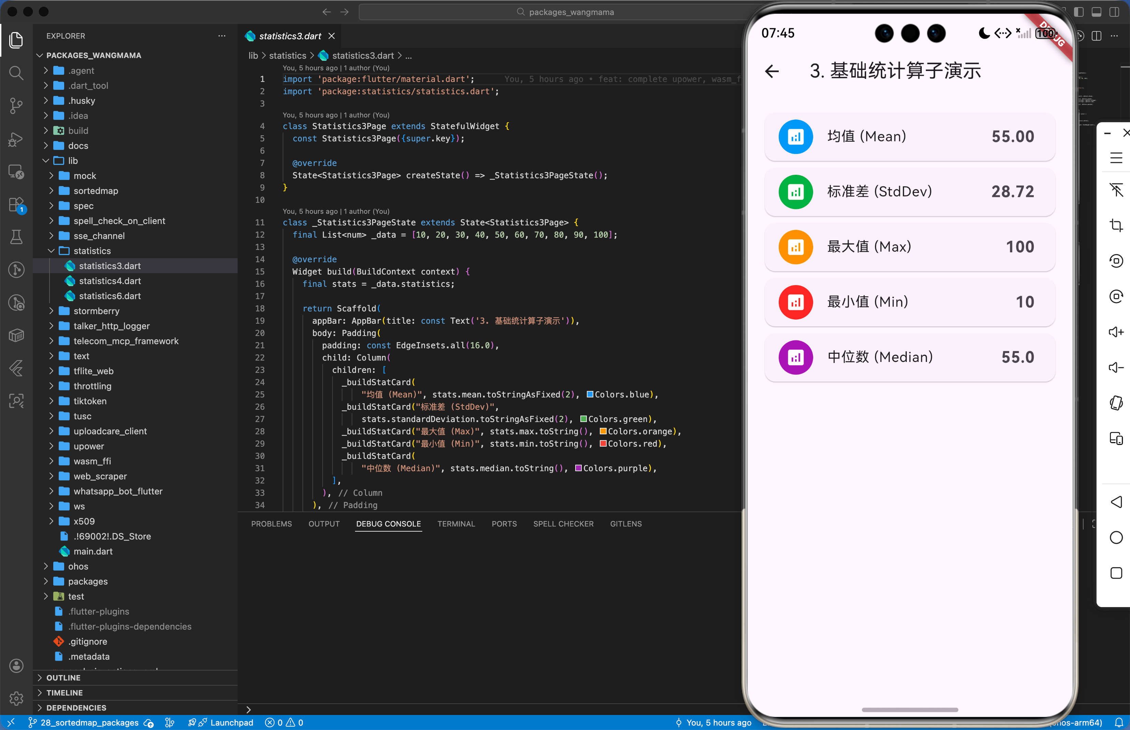Toggle the secondary side bar layout button
This screenshot has height=730, width=1130.
(1114, 12)
